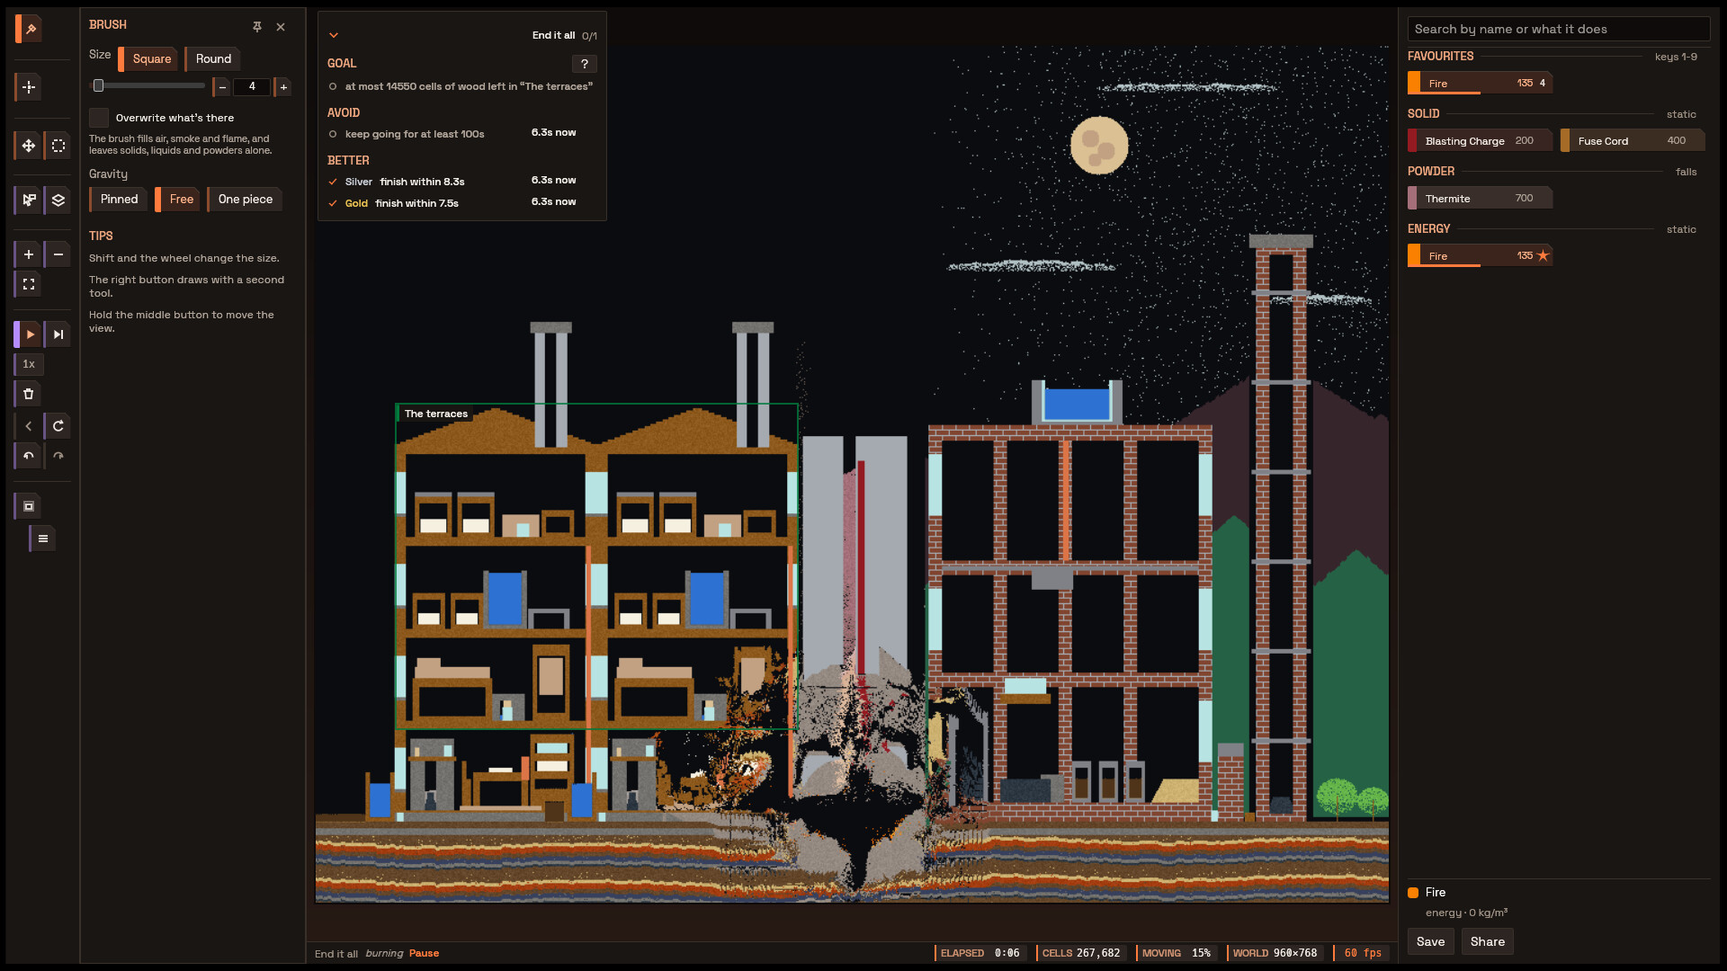Collapse the End it all objectives panel
Viewport: 1727px width, 971px height.
pos(334,36)
